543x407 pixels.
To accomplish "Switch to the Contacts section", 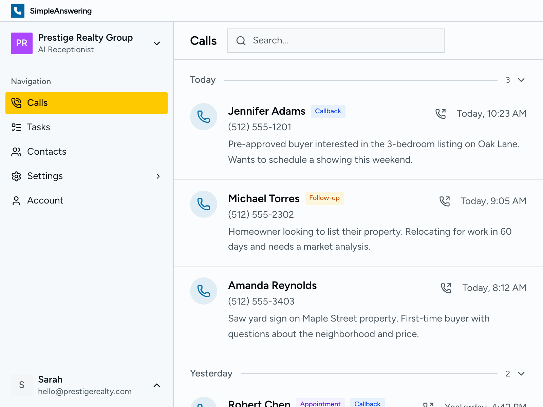I will click(x=46, y=152).
